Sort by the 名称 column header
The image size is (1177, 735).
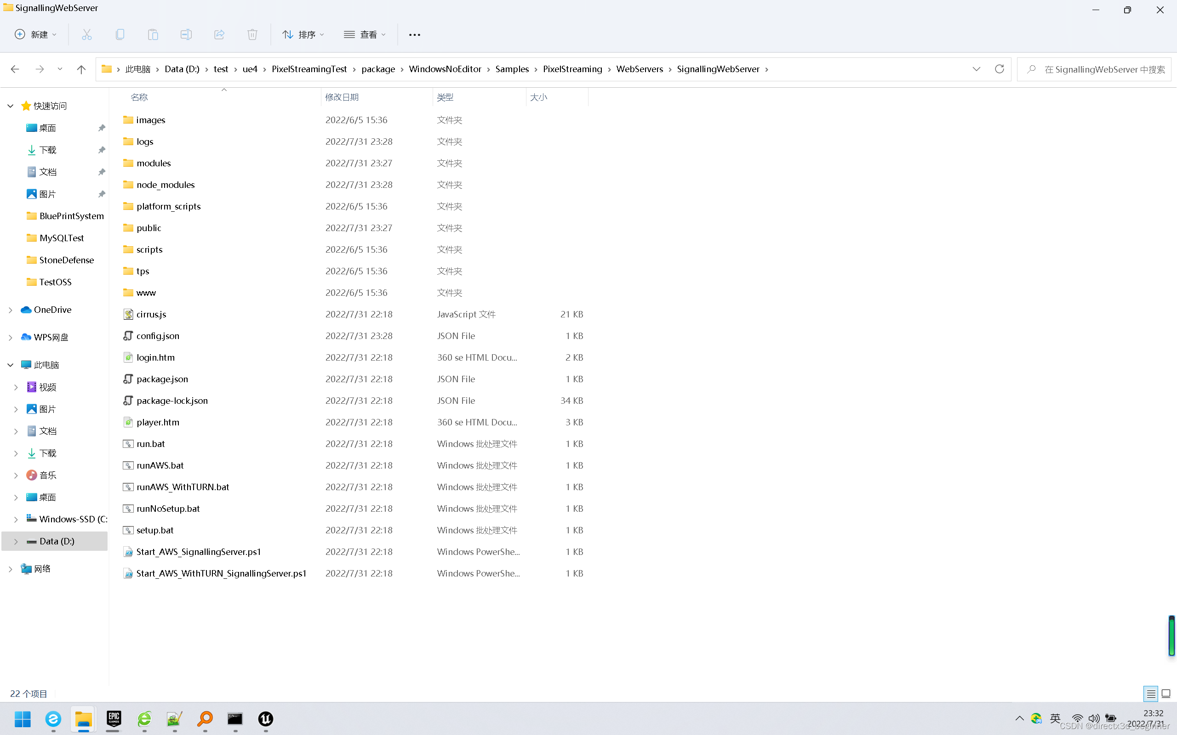coord(139,97)
